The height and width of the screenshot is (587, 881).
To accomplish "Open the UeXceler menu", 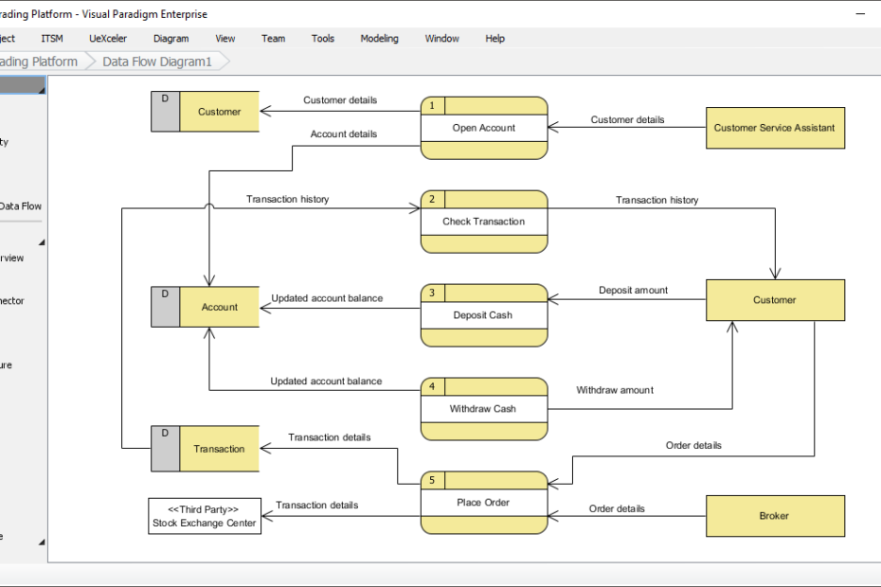I will (x=107, y=38).
